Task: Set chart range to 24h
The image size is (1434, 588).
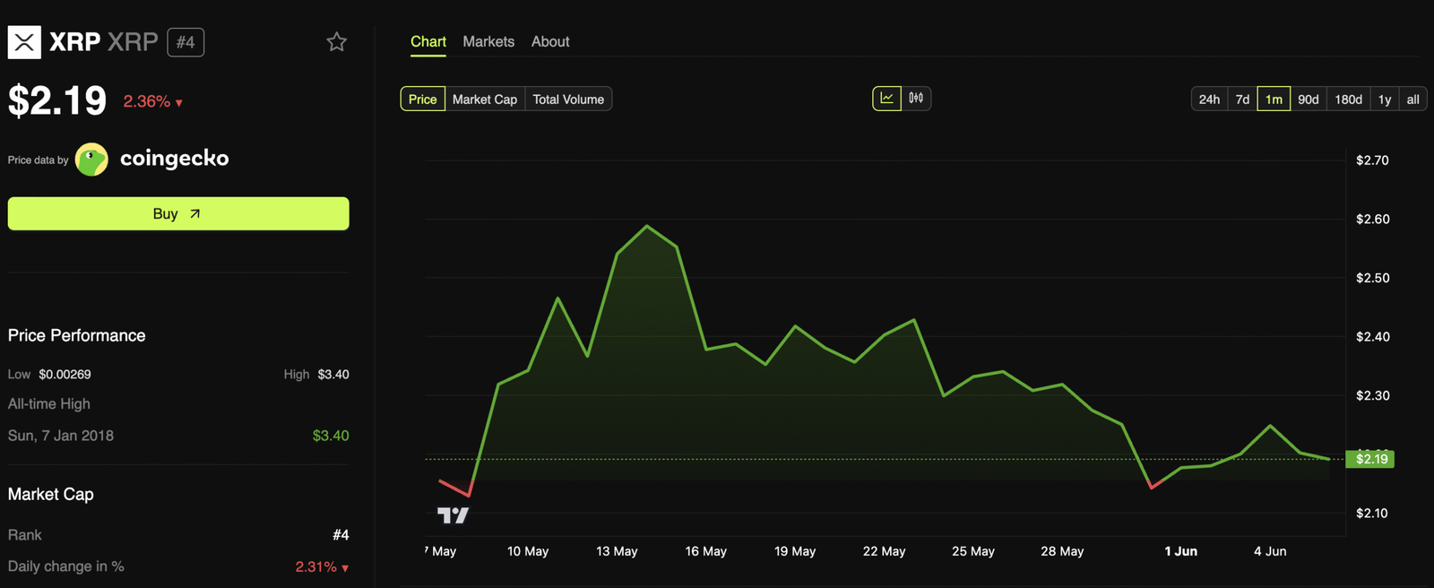Action: pos(1209,99)
